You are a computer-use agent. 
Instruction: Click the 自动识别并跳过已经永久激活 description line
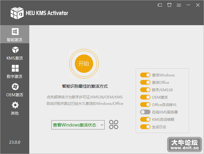click(85, 104)
